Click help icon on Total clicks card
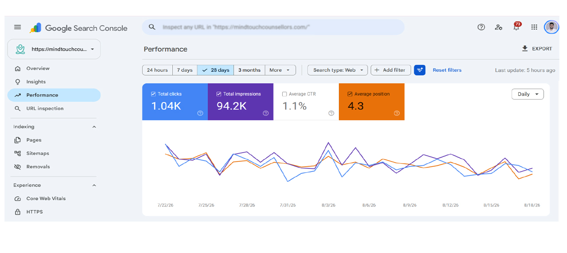The height and width of the screenshot is (253, 567). point(200,113)
